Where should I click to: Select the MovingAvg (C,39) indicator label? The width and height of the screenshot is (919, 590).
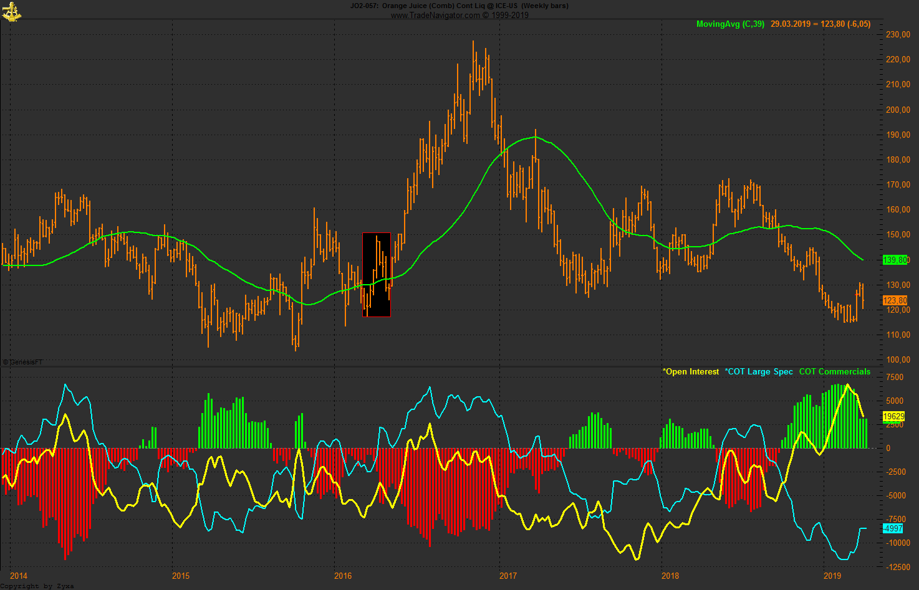click(x=729, y=24)
